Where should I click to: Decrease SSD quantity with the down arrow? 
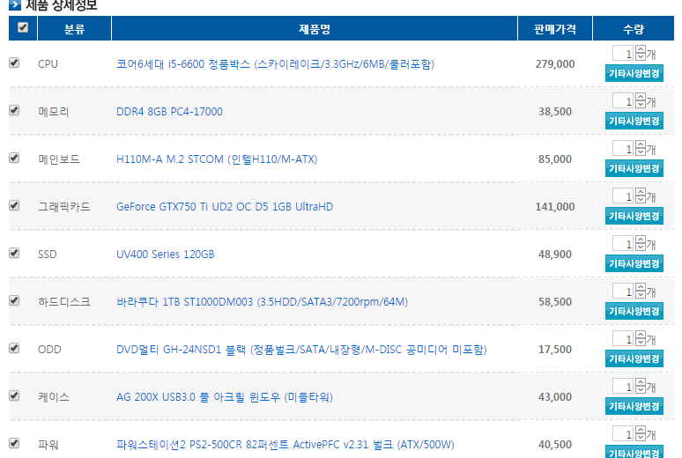point(641,247)
